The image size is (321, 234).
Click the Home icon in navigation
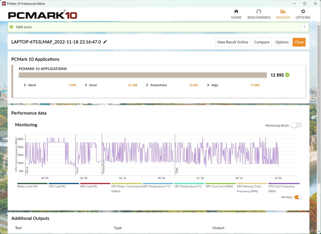coord(236,11)
